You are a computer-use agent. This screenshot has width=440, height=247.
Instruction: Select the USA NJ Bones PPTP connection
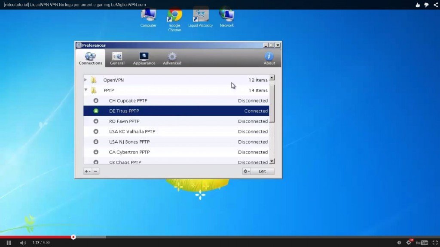click(x=176, y=142)
